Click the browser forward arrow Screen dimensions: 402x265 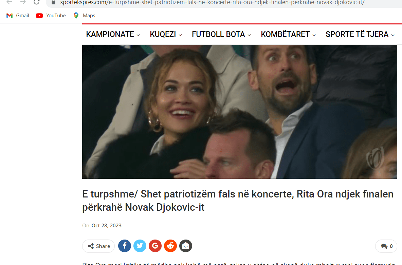(23, 2)
